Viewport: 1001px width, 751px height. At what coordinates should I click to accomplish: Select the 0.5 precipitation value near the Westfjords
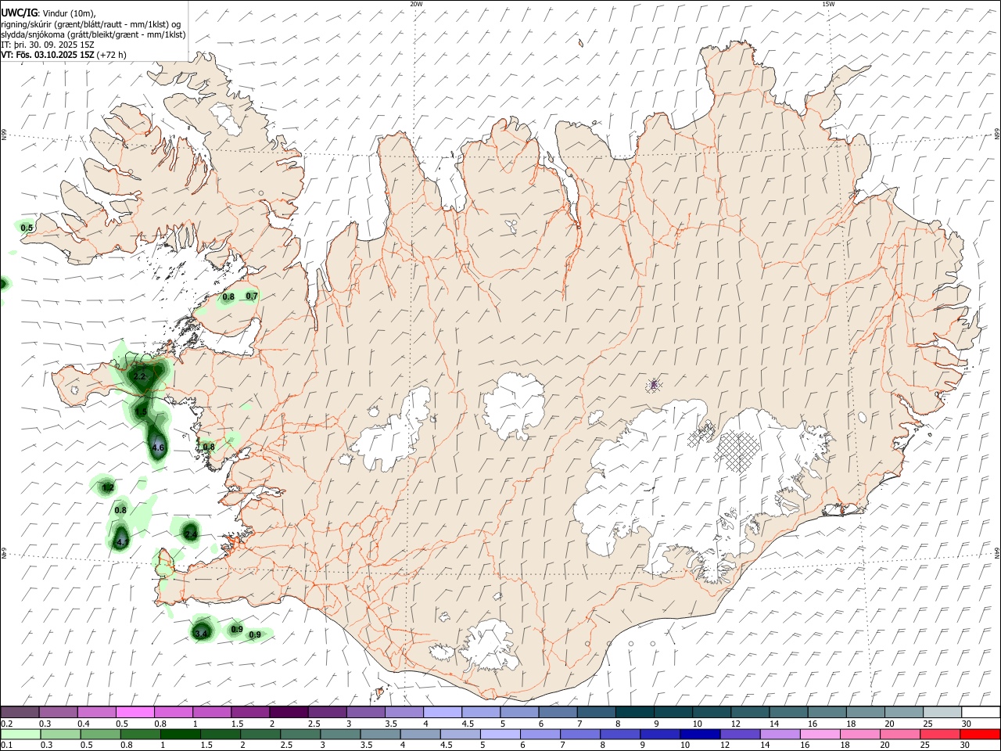coord(27,228)
